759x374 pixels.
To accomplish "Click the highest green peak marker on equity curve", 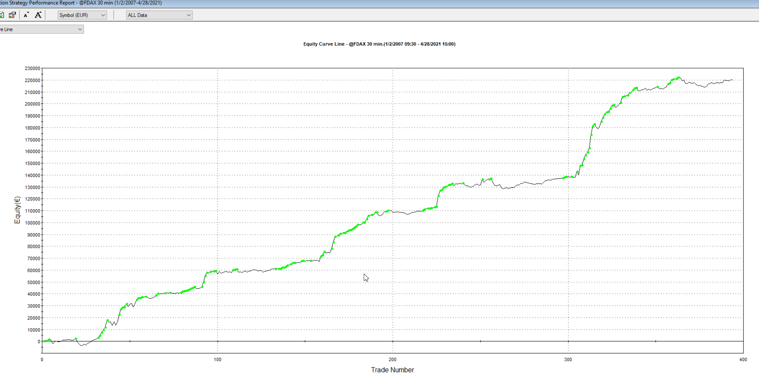I will point(679,78).
